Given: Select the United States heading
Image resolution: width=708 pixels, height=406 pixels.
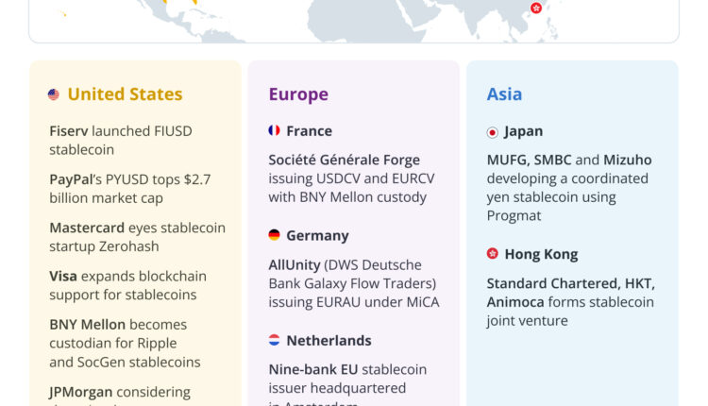Looking at the screenshot, I should click(x=125, y=94).
